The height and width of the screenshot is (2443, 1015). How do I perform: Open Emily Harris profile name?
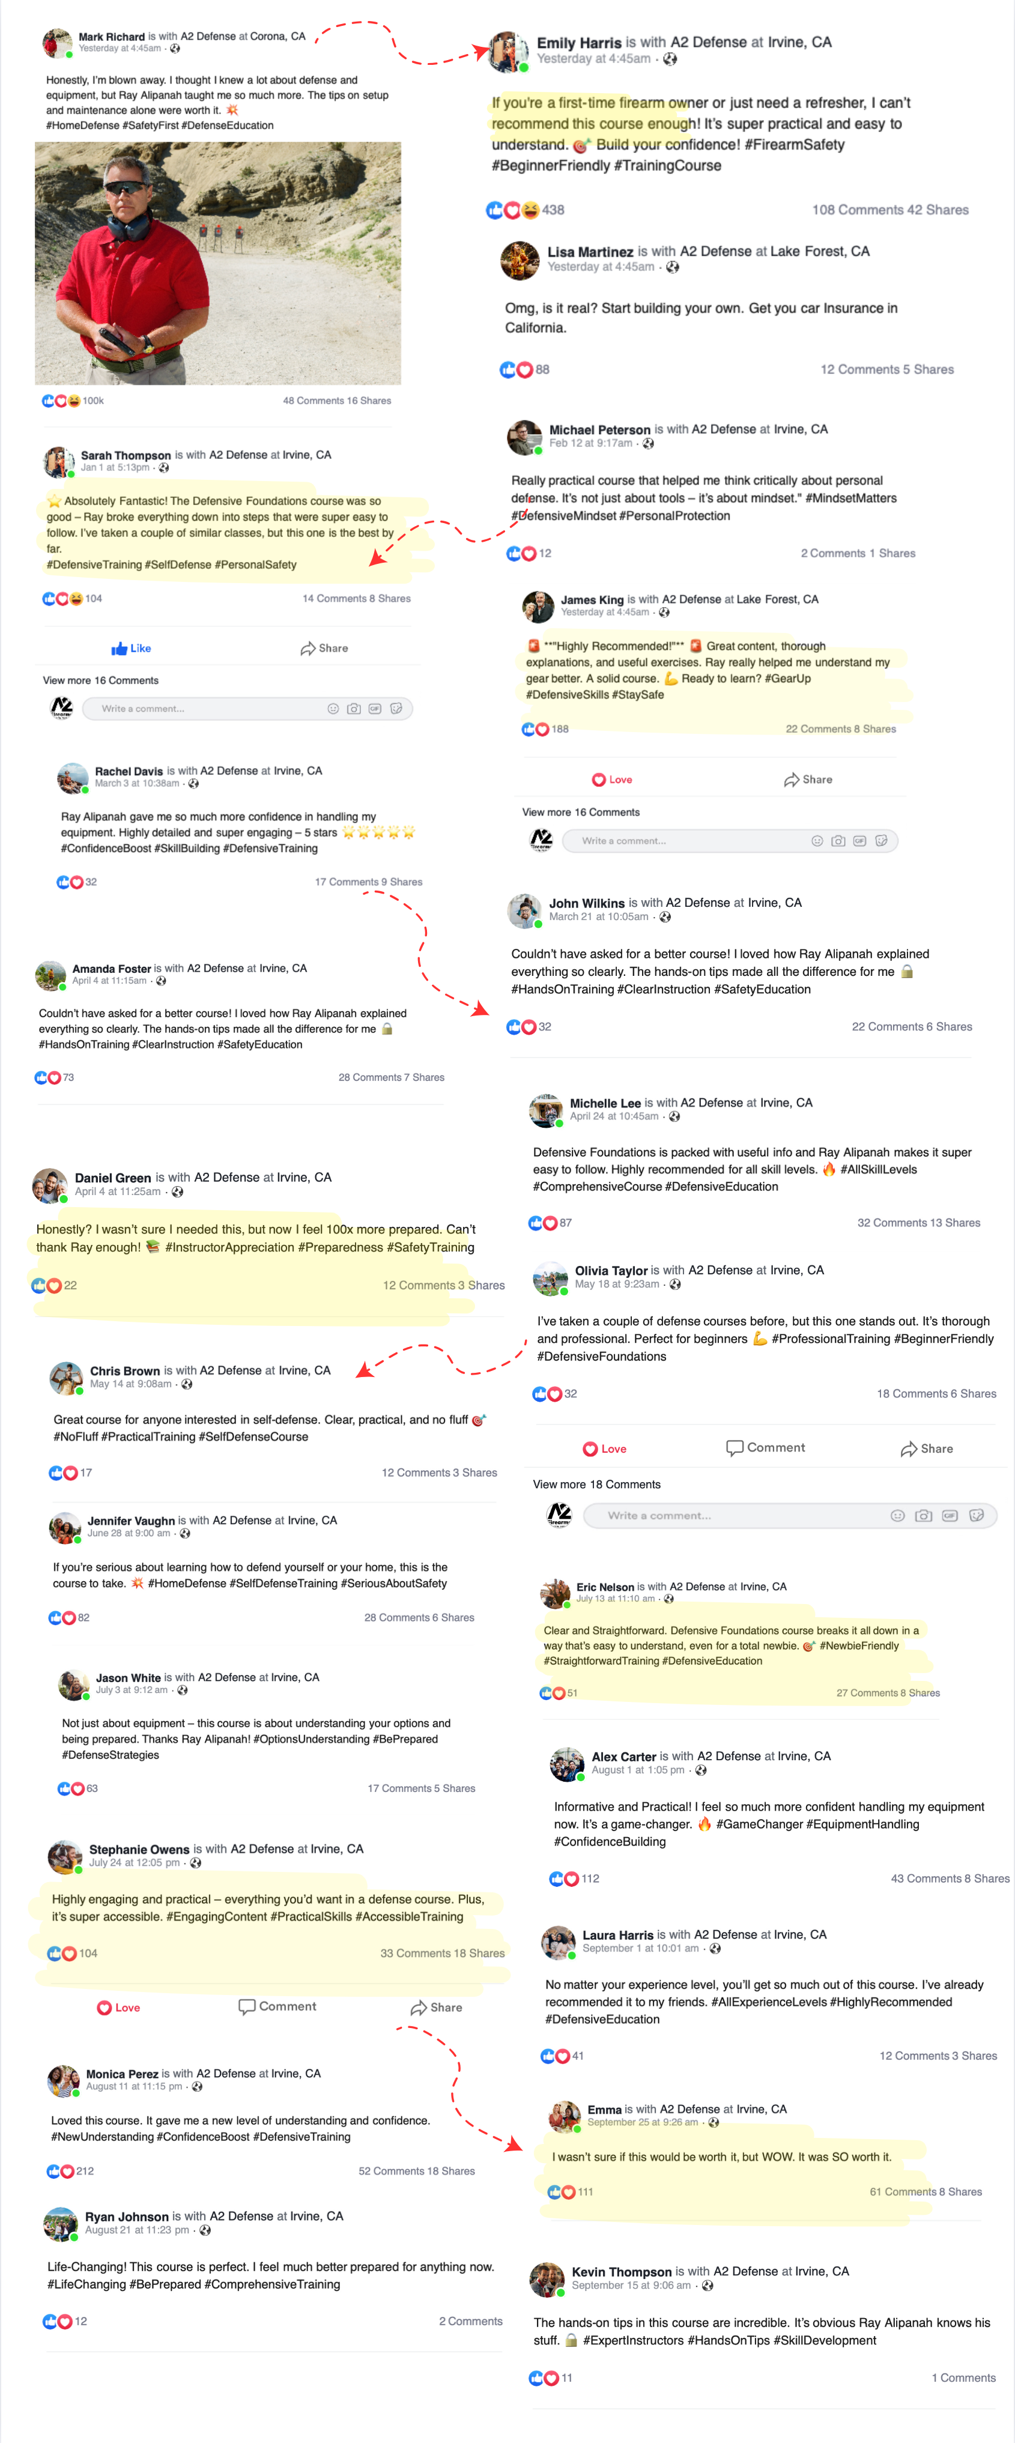[578, 43]
